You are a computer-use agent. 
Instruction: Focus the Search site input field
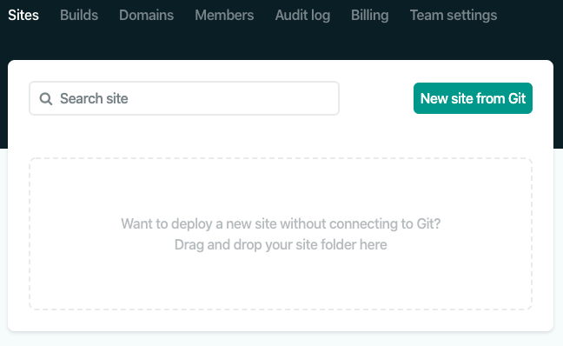pos(184,98)
